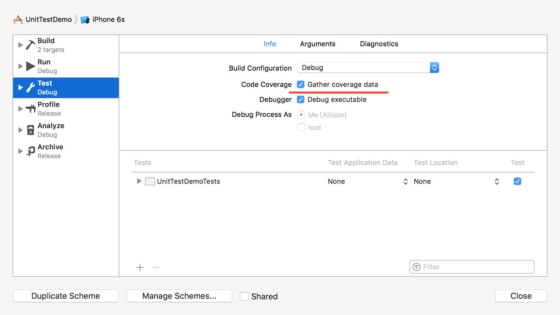
Task: Click the Manage Schemes... button
Action: (x=179, y=296)
